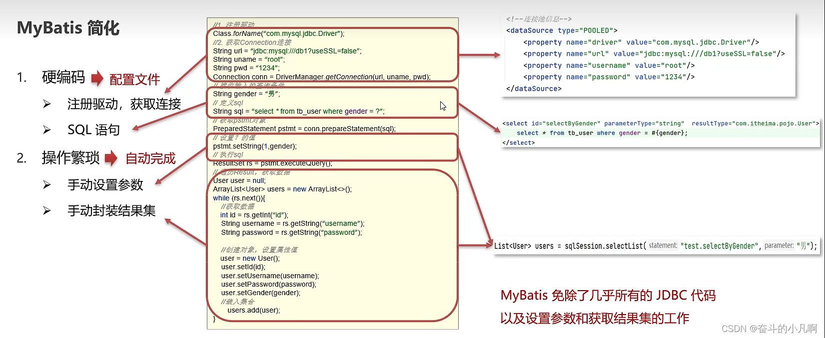
Task: Click the "MyBatis 简化" slide title
Action: click(x=68, y=28)
